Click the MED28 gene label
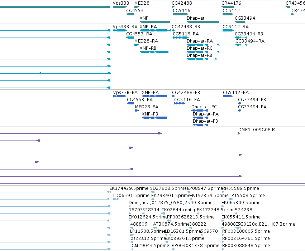 click(x=142, y=3)
